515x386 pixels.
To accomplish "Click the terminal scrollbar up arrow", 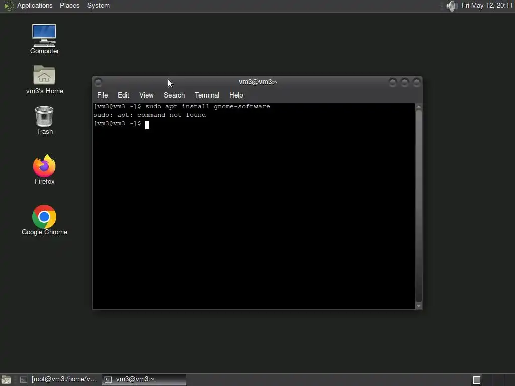I will point(419,107).
